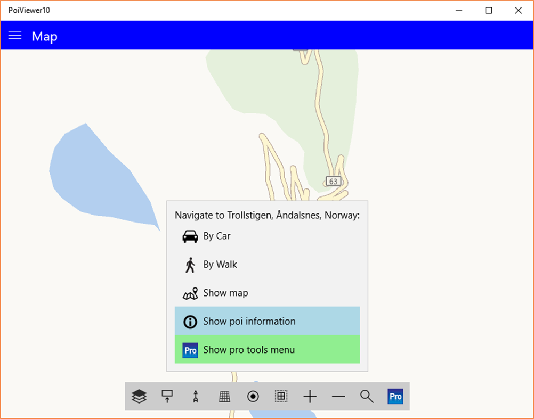Select the map layers icon
The width and height of the screenshot is (534, 419).
(139, 396)
